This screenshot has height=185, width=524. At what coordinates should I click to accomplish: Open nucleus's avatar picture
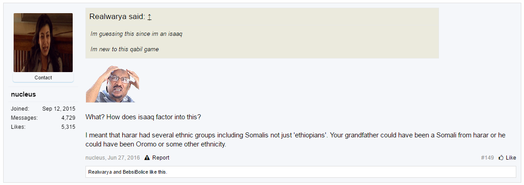pos(43,43)
